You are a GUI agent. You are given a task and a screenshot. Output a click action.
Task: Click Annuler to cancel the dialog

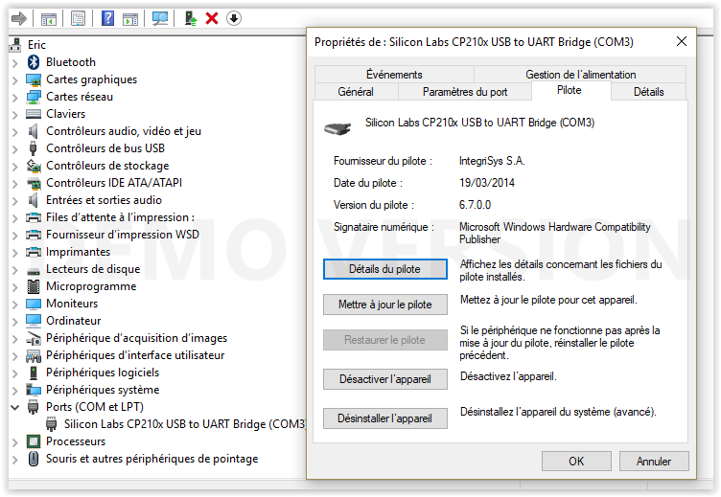click(654, 461)
